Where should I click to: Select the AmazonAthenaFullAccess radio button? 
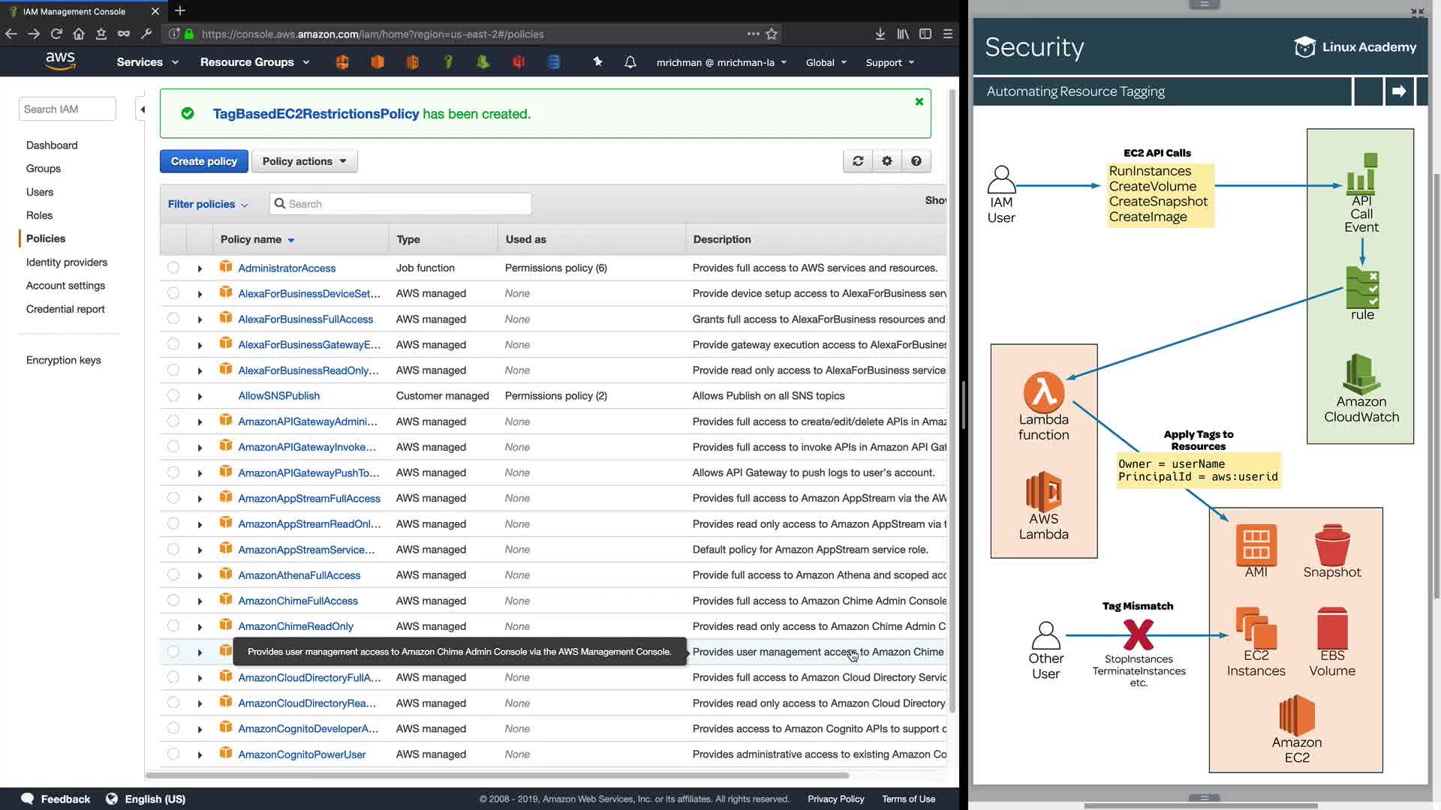pyautogui.click(x=173, y=574)
